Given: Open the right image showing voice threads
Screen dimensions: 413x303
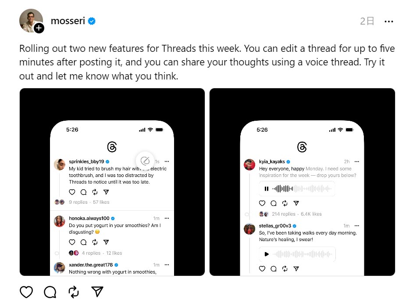Looking at the screenshot, I should [302, 182].
